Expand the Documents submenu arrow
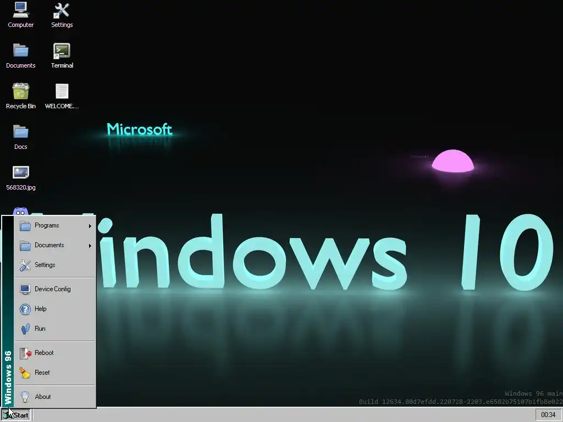Screen dimensions: 563x422 90,246
